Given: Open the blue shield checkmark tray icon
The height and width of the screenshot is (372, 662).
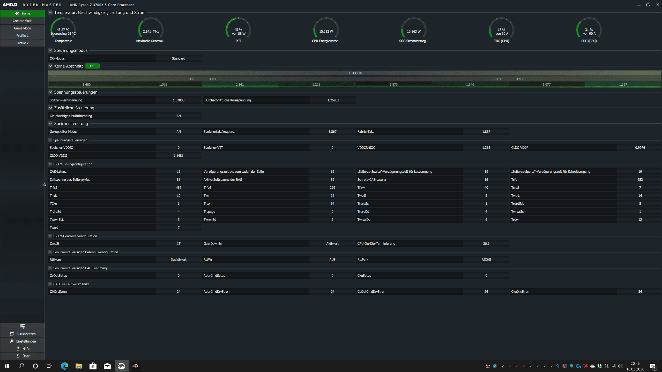Looking at the screenshot, I should 495,366.
